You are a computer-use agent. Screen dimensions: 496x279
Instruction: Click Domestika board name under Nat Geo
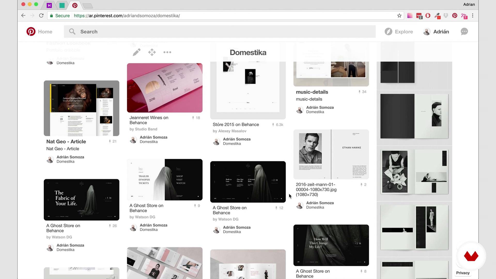[65, 161]
